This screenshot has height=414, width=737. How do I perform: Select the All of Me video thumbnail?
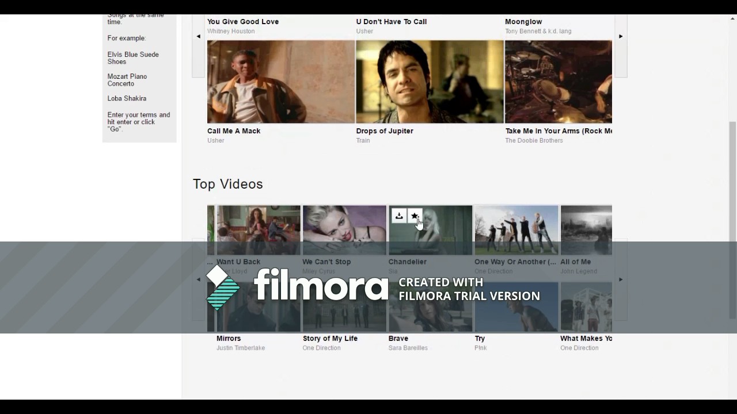[x=586, y=230]
